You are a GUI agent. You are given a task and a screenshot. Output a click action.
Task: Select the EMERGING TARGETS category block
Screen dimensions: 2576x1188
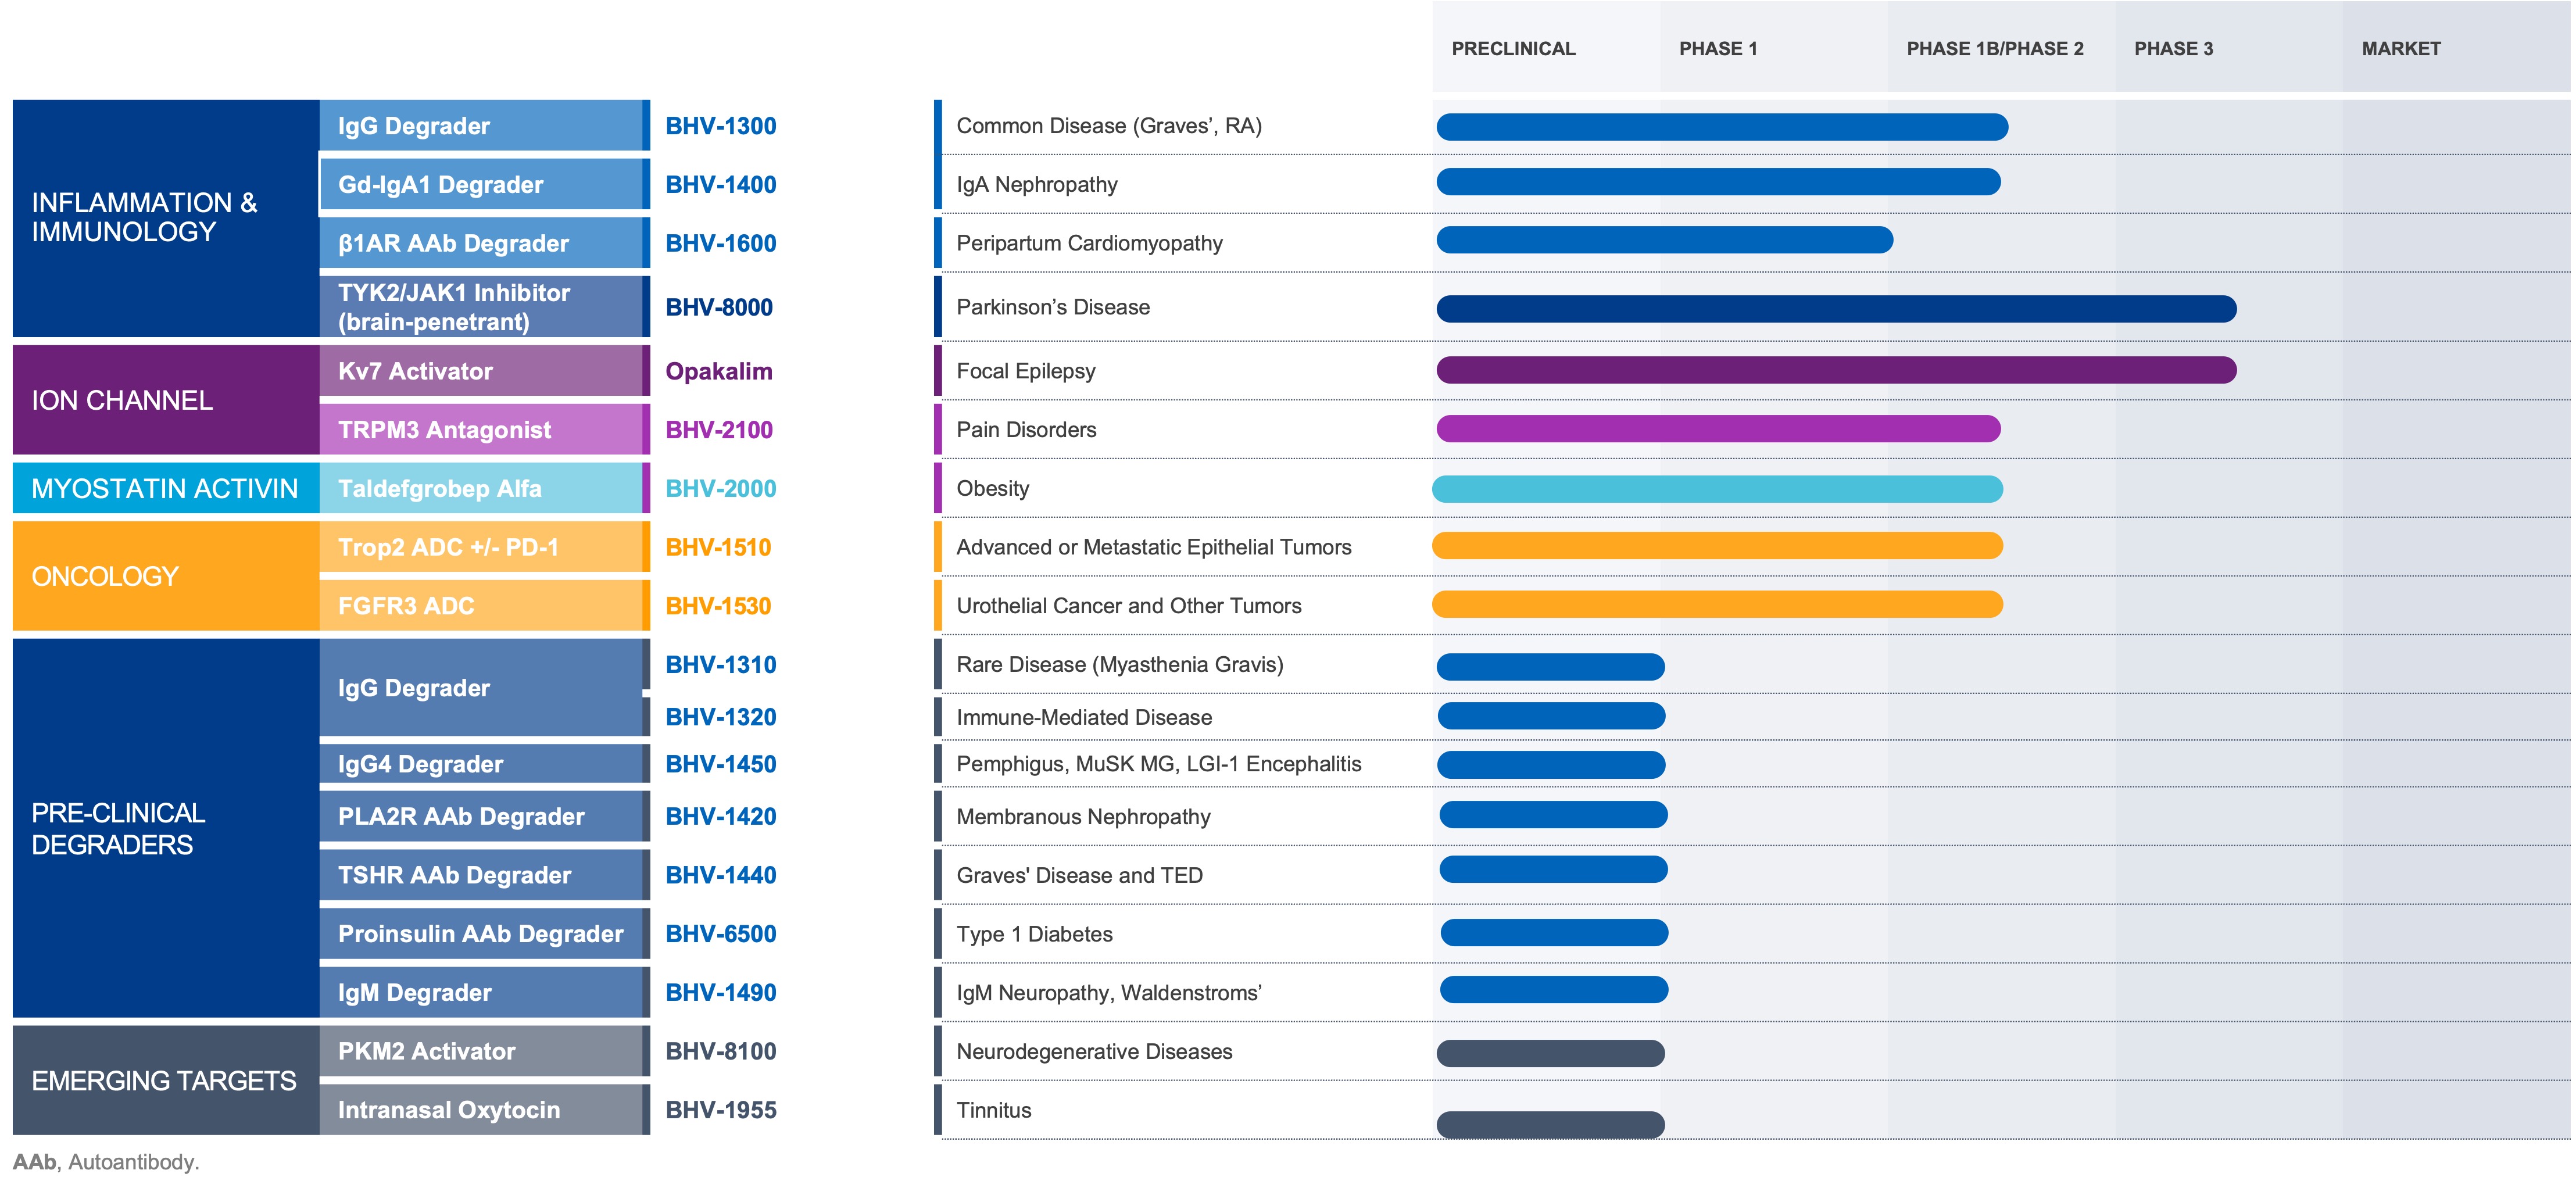point(165,1080)
